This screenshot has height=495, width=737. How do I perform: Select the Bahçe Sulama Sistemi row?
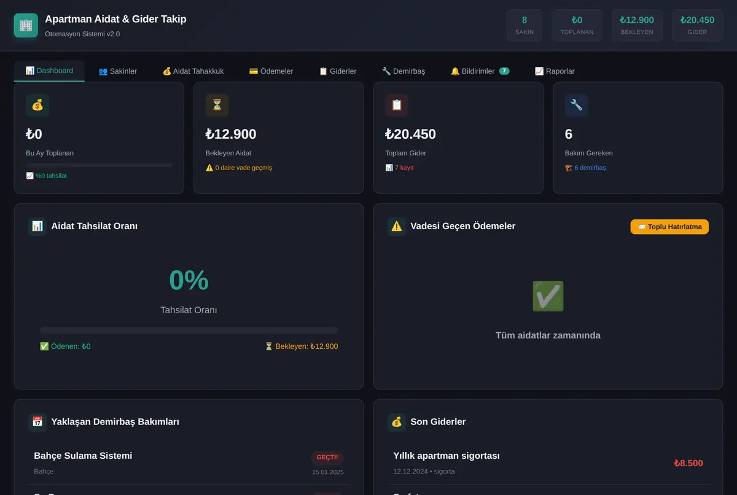(189, 463)
